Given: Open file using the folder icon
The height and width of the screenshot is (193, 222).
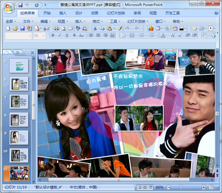Looking at the screenshot, I should pos(15,28).
